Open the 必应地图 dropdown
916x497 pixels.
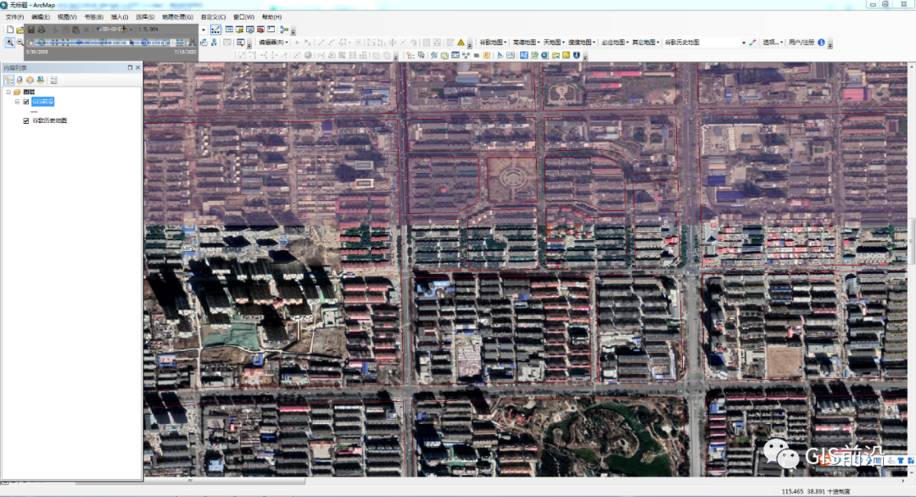(x=615, y=42)
